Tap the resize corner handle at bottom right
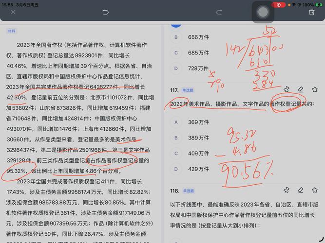The height and width of the screenshot is (243, 325). 321,239
